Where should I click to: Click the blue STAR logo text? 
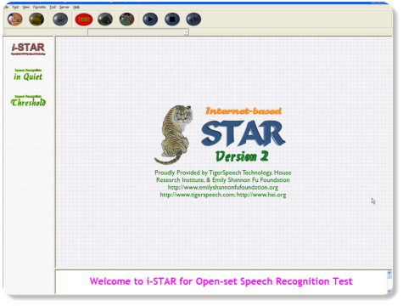(243, 133)
